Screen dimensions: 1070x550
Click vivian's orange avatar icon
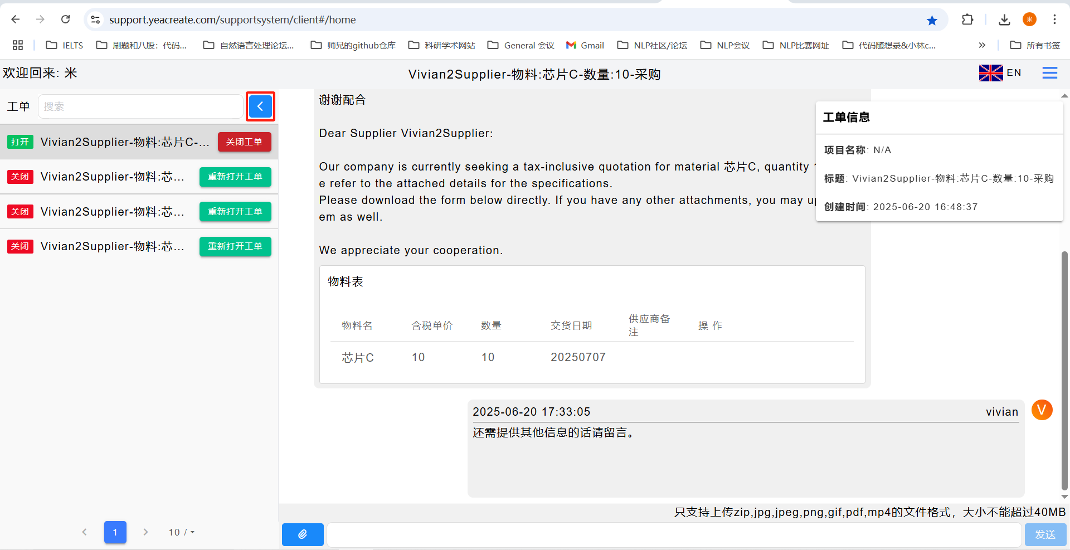click(1042, 410)
